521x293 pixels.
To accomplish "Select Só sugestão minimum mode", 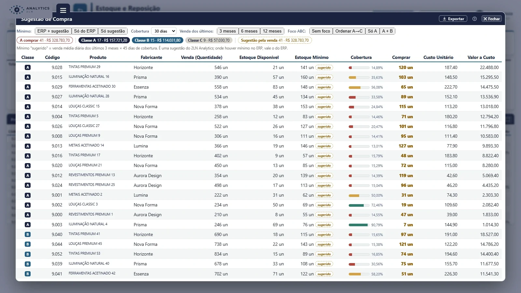I will 113,31.
